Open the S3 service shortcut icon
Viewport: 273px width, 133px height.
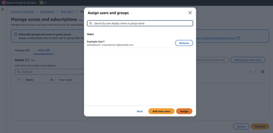[x=41, y=3]
